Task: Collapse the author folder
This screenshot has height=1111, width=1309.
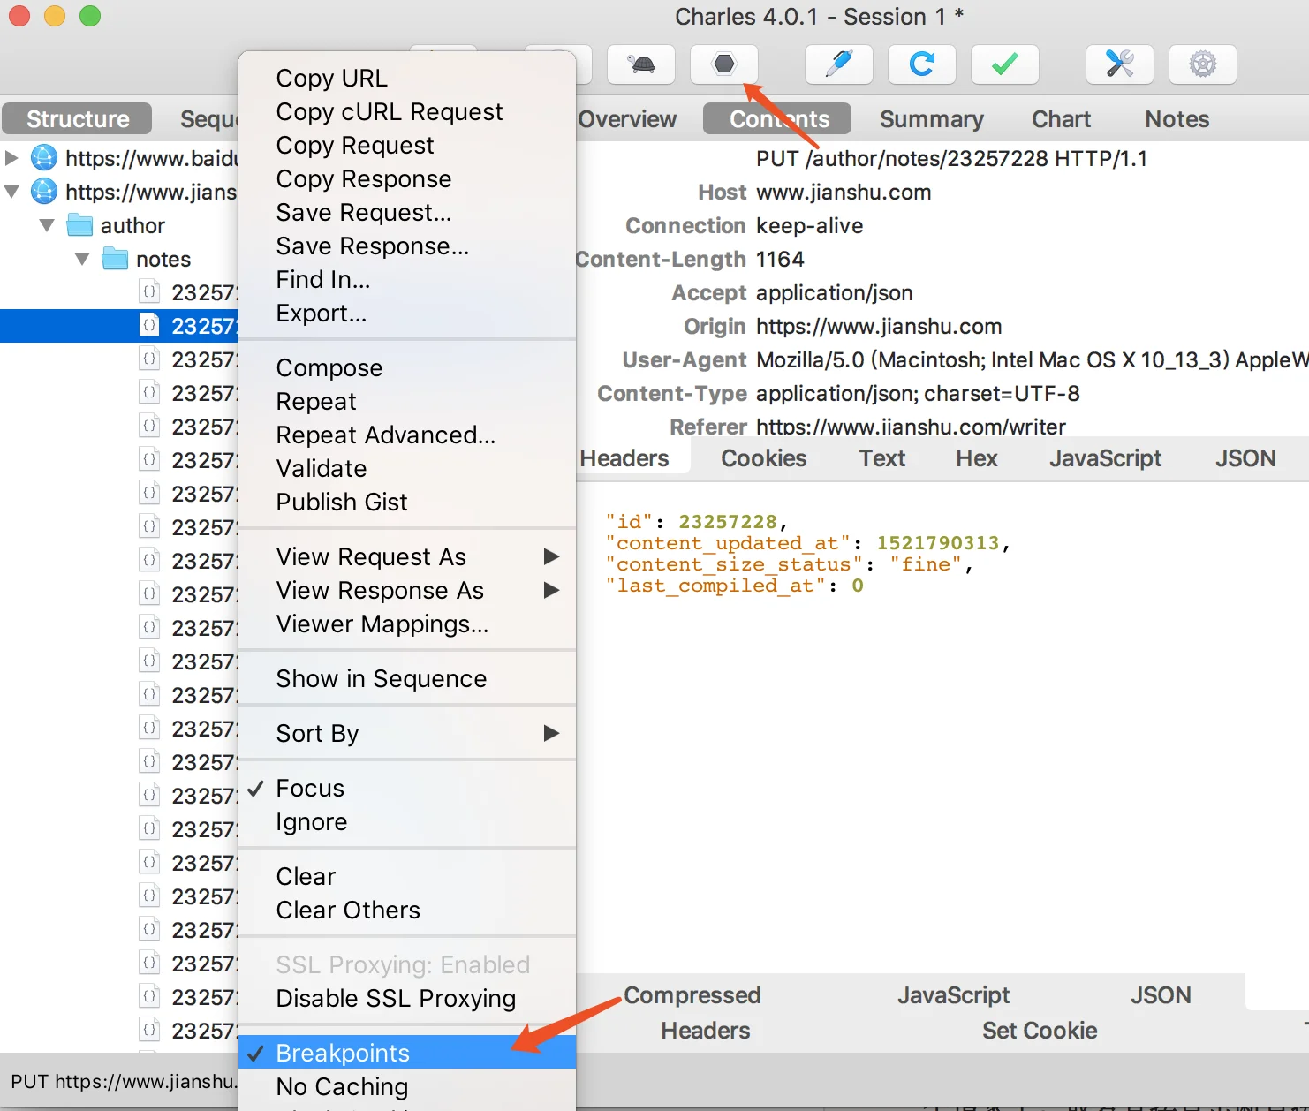Action: pos(47,225)
